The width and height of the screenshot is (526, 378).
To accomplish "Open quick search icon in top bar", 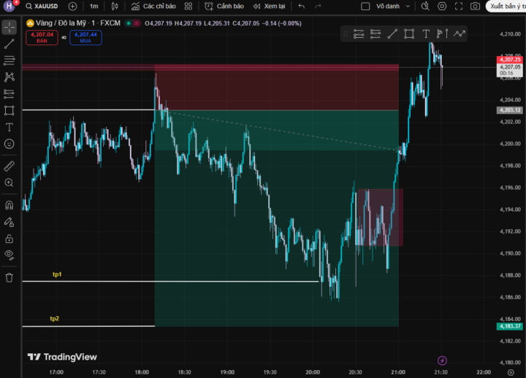I will coord(425,7).
